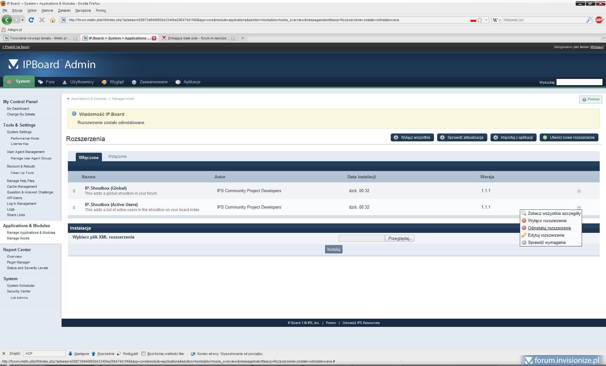The image size is (606, 366).
Task: Click the Wyszukaj search input field
Action: pos(579,82)
